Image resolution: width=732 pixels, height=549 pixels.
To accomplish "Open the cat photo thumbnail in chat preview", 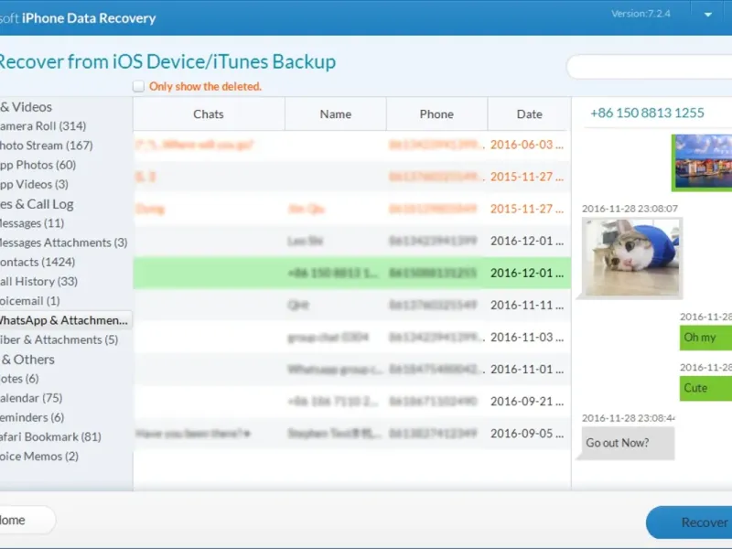I will tap(632, 257).
